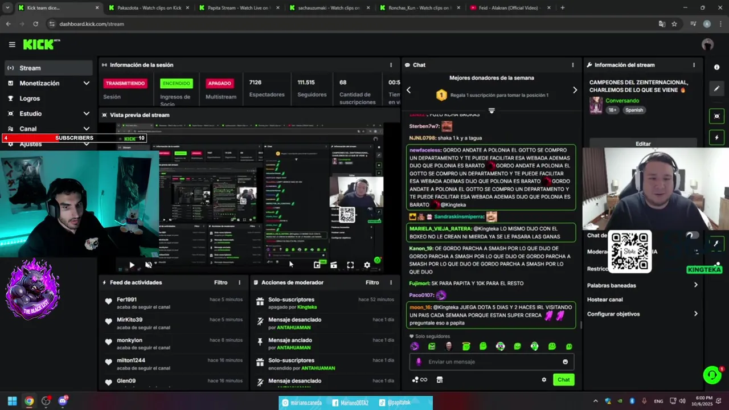Click the Editar stream info button
Image resolution: width=729 pixels, height=410 pixels.
click(x=643, y=144)
